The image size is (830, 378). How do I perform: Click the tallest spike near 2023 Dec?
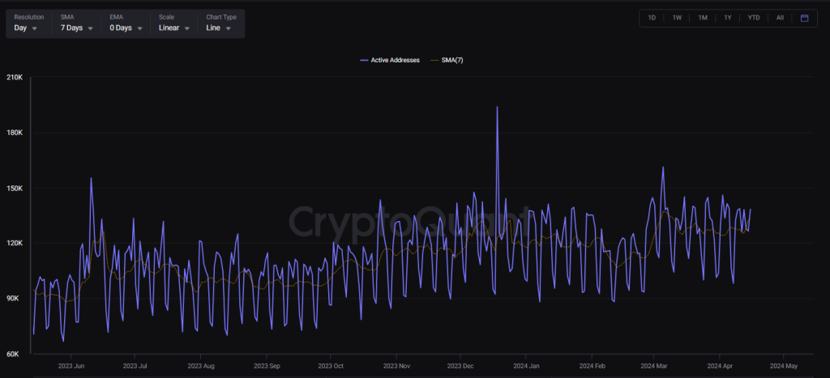point(497,108)
